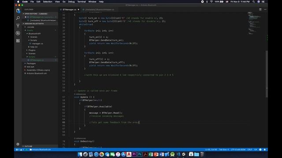Change UTF-8 with BOM encoding
Image resolution: width=282 pixels, height=158 pixels.
tap(238, 149)
